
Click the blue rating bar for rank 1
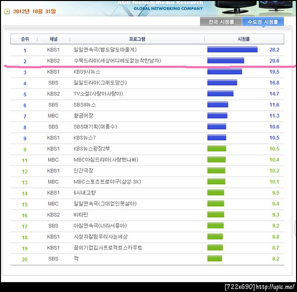[233, 49]
